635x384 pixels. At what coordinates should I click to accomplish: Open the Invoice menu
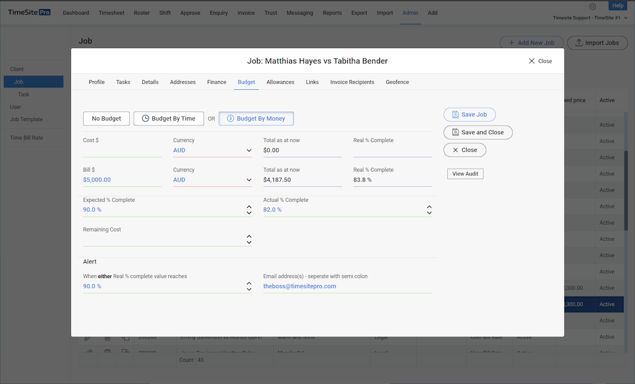click(x=246, y=13)
